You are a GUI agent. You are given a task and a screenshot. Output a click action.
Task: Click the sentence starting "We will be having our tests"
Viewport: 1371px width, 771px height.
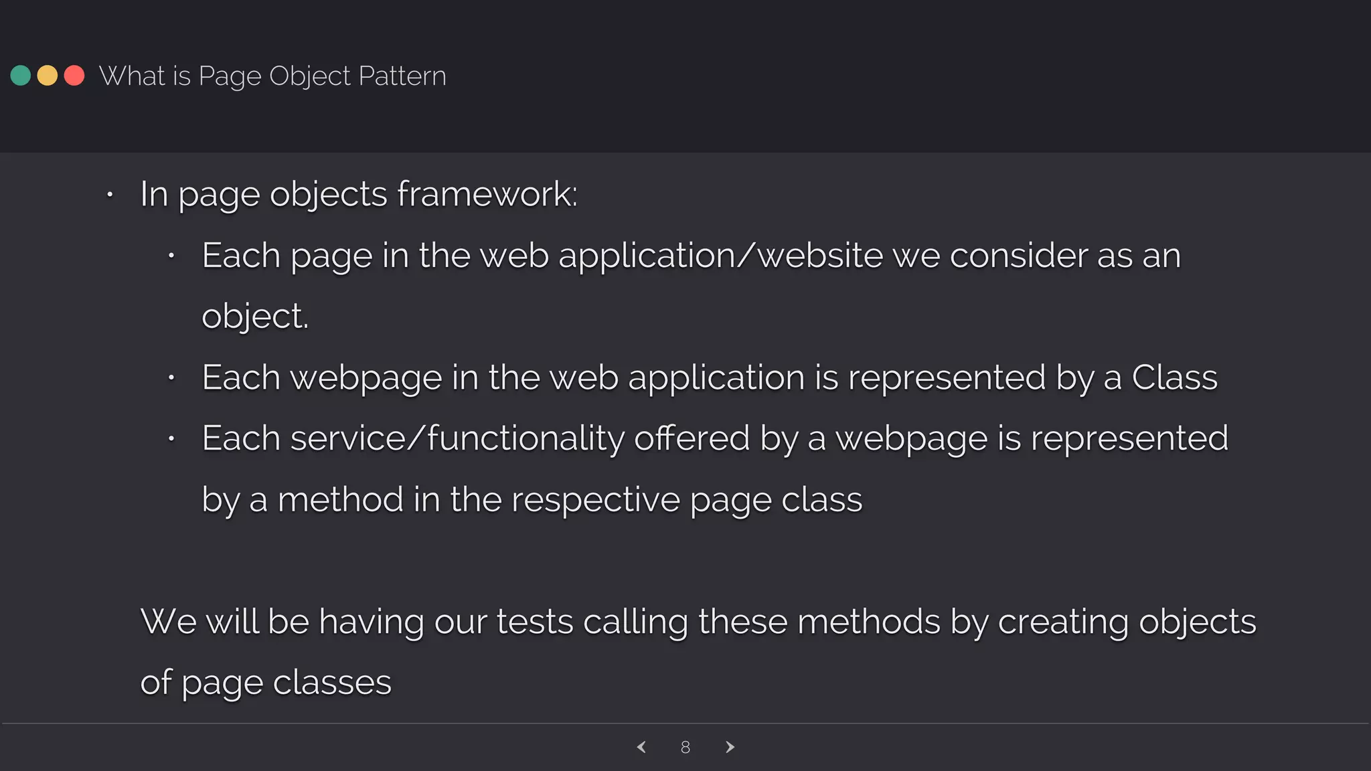point(698,622)
